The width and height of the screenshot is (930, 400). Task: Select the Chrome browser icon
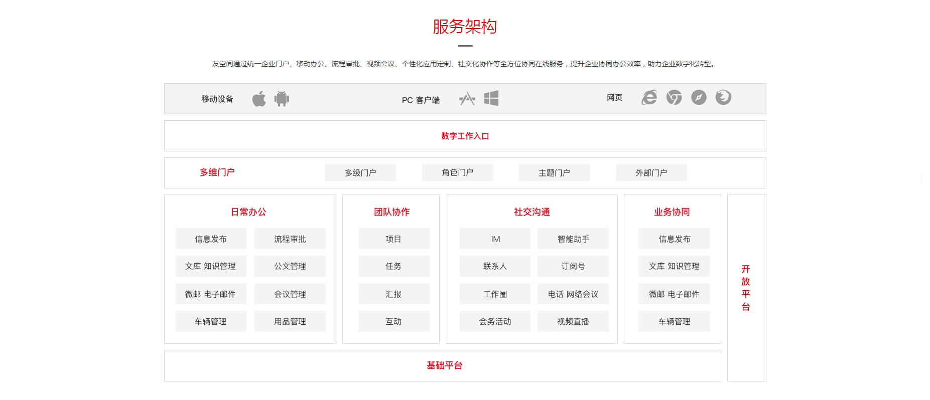[674, 97]
